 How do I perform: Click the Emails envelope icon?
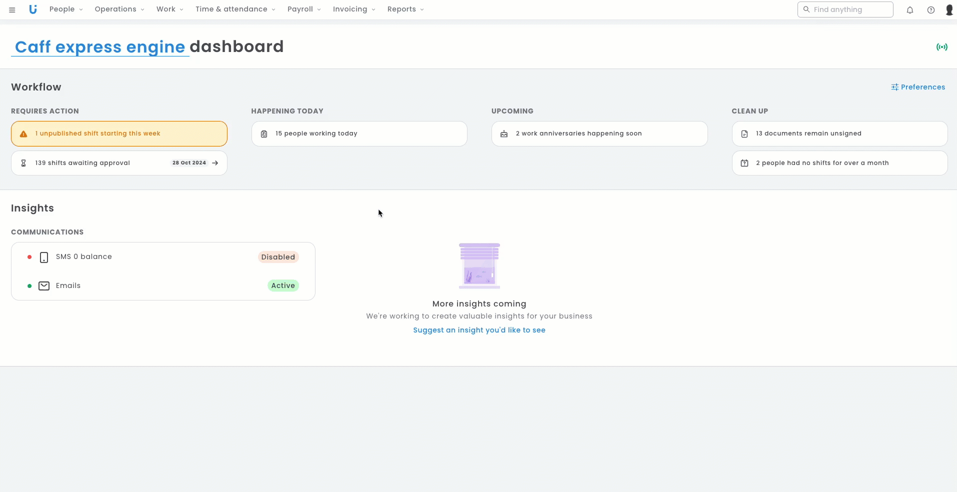tap(44, 286)
